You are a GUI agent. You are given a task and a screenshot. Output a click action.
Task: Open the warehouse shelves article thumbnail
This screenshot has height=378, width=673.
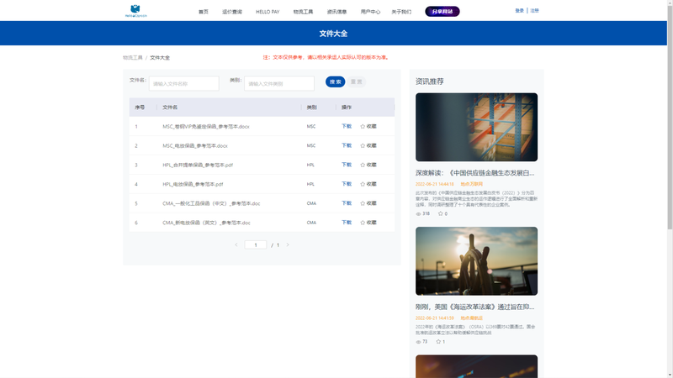coord(476,128)
